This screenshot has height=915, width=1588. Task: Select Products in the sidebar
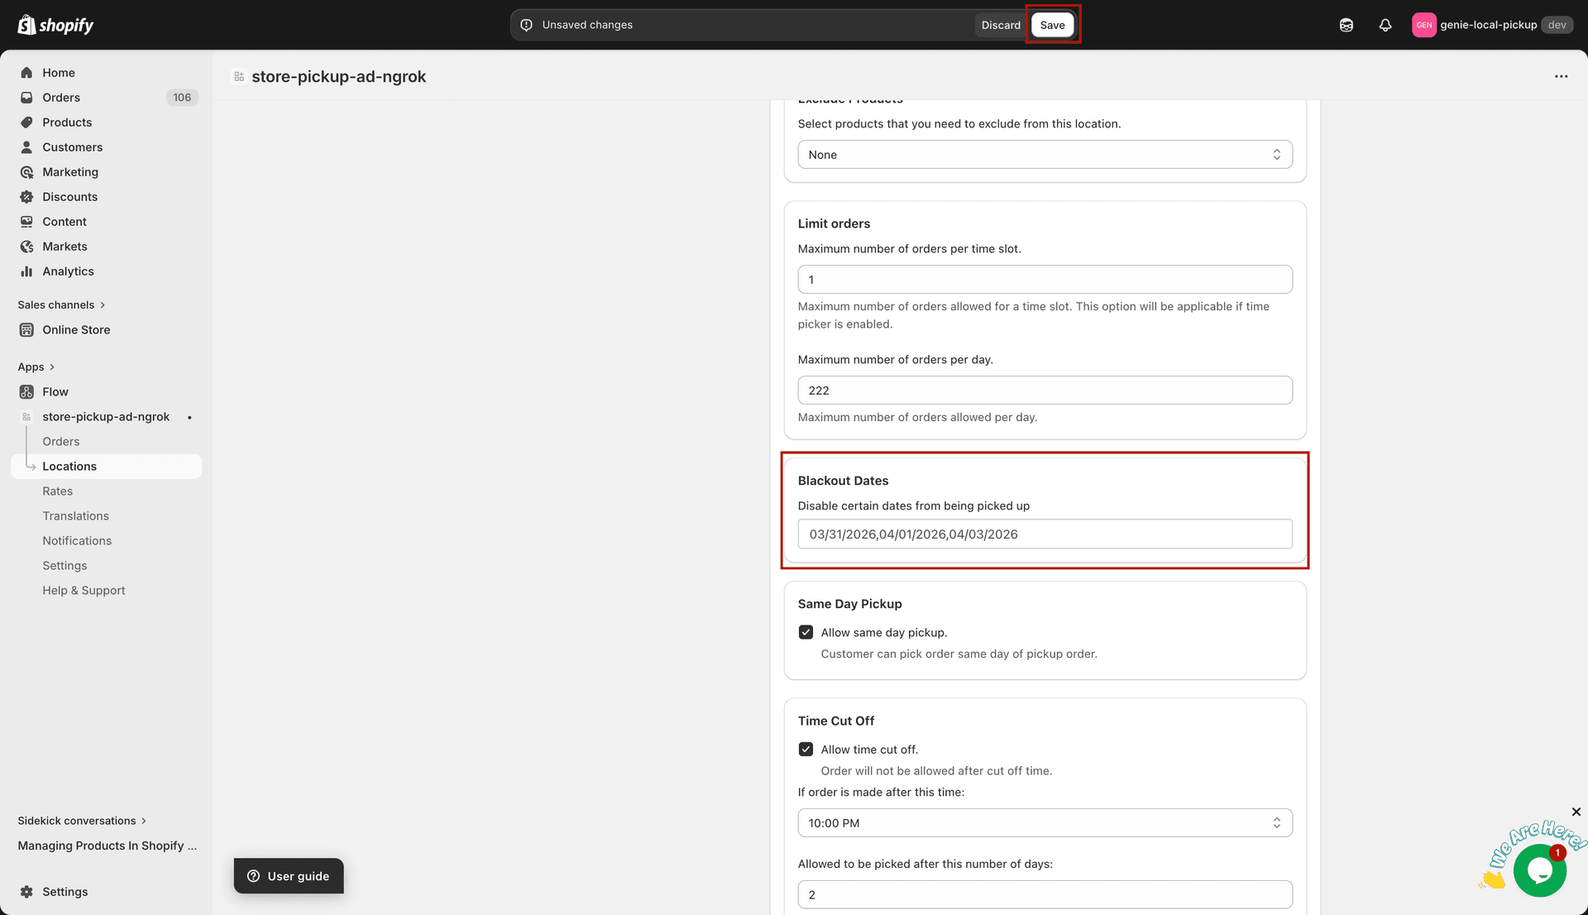coord(67,122)
